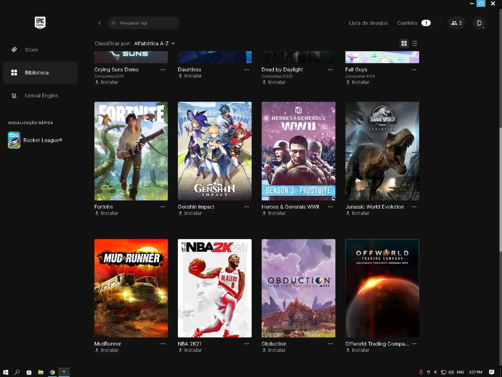Open options menu for Obduction
The width and height of the screenshot is (502, 377).
[330, 344]
